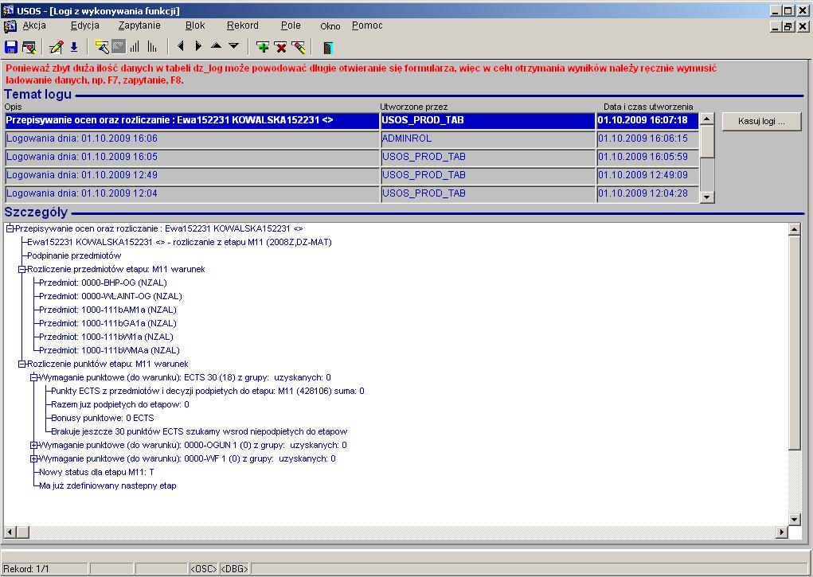Viewport: 813px width, 577px height.
Task: Select log row Logowania dnia: 01.10.2009 12:49
Action: pyautogui.click(x=192, y=175)
